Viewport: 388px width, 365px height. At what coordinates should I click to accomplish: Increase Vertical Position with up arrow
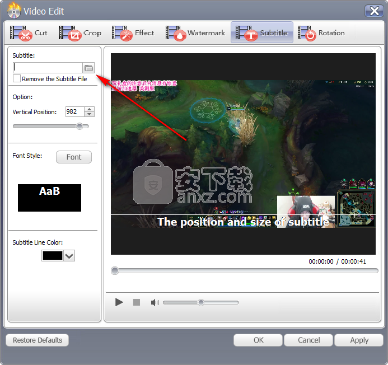pyautogui.click(x=90, y=109)
